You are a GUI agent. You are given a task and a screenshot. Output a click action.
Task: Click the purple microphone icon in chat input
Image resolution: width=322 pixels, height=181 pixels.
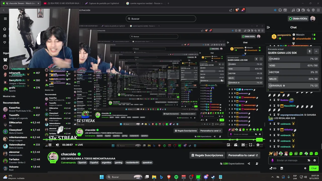272,160
